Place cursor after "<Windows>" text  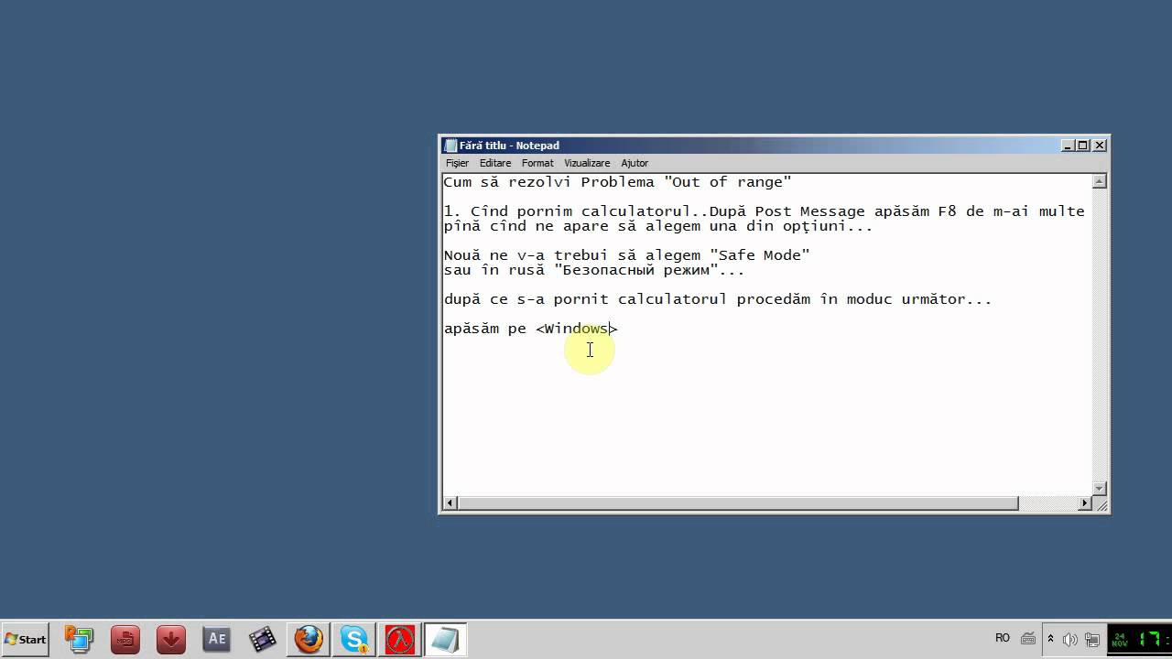[x=619, y=329]
